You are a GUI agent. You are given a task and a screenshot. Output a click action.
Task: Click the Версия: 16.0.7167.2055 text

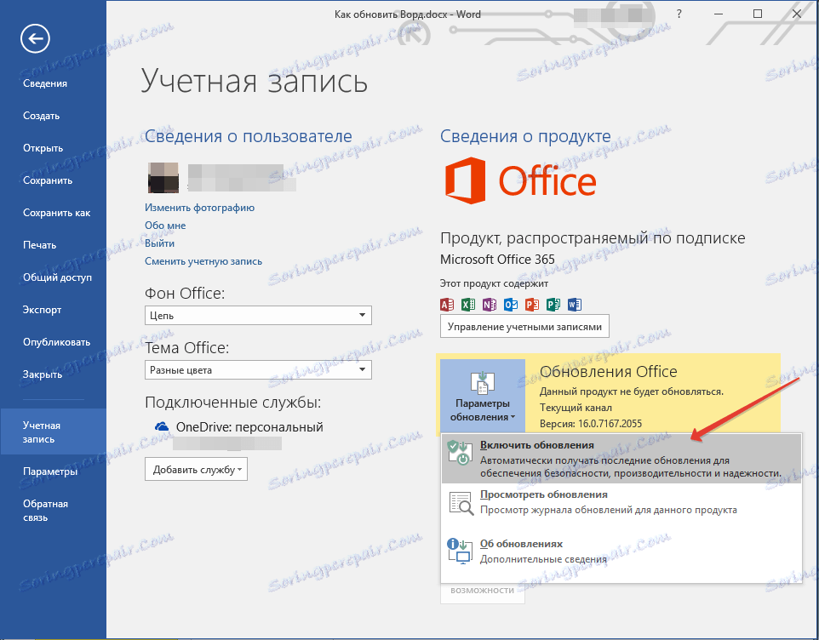pyautogui.click(x=591, y=424)
